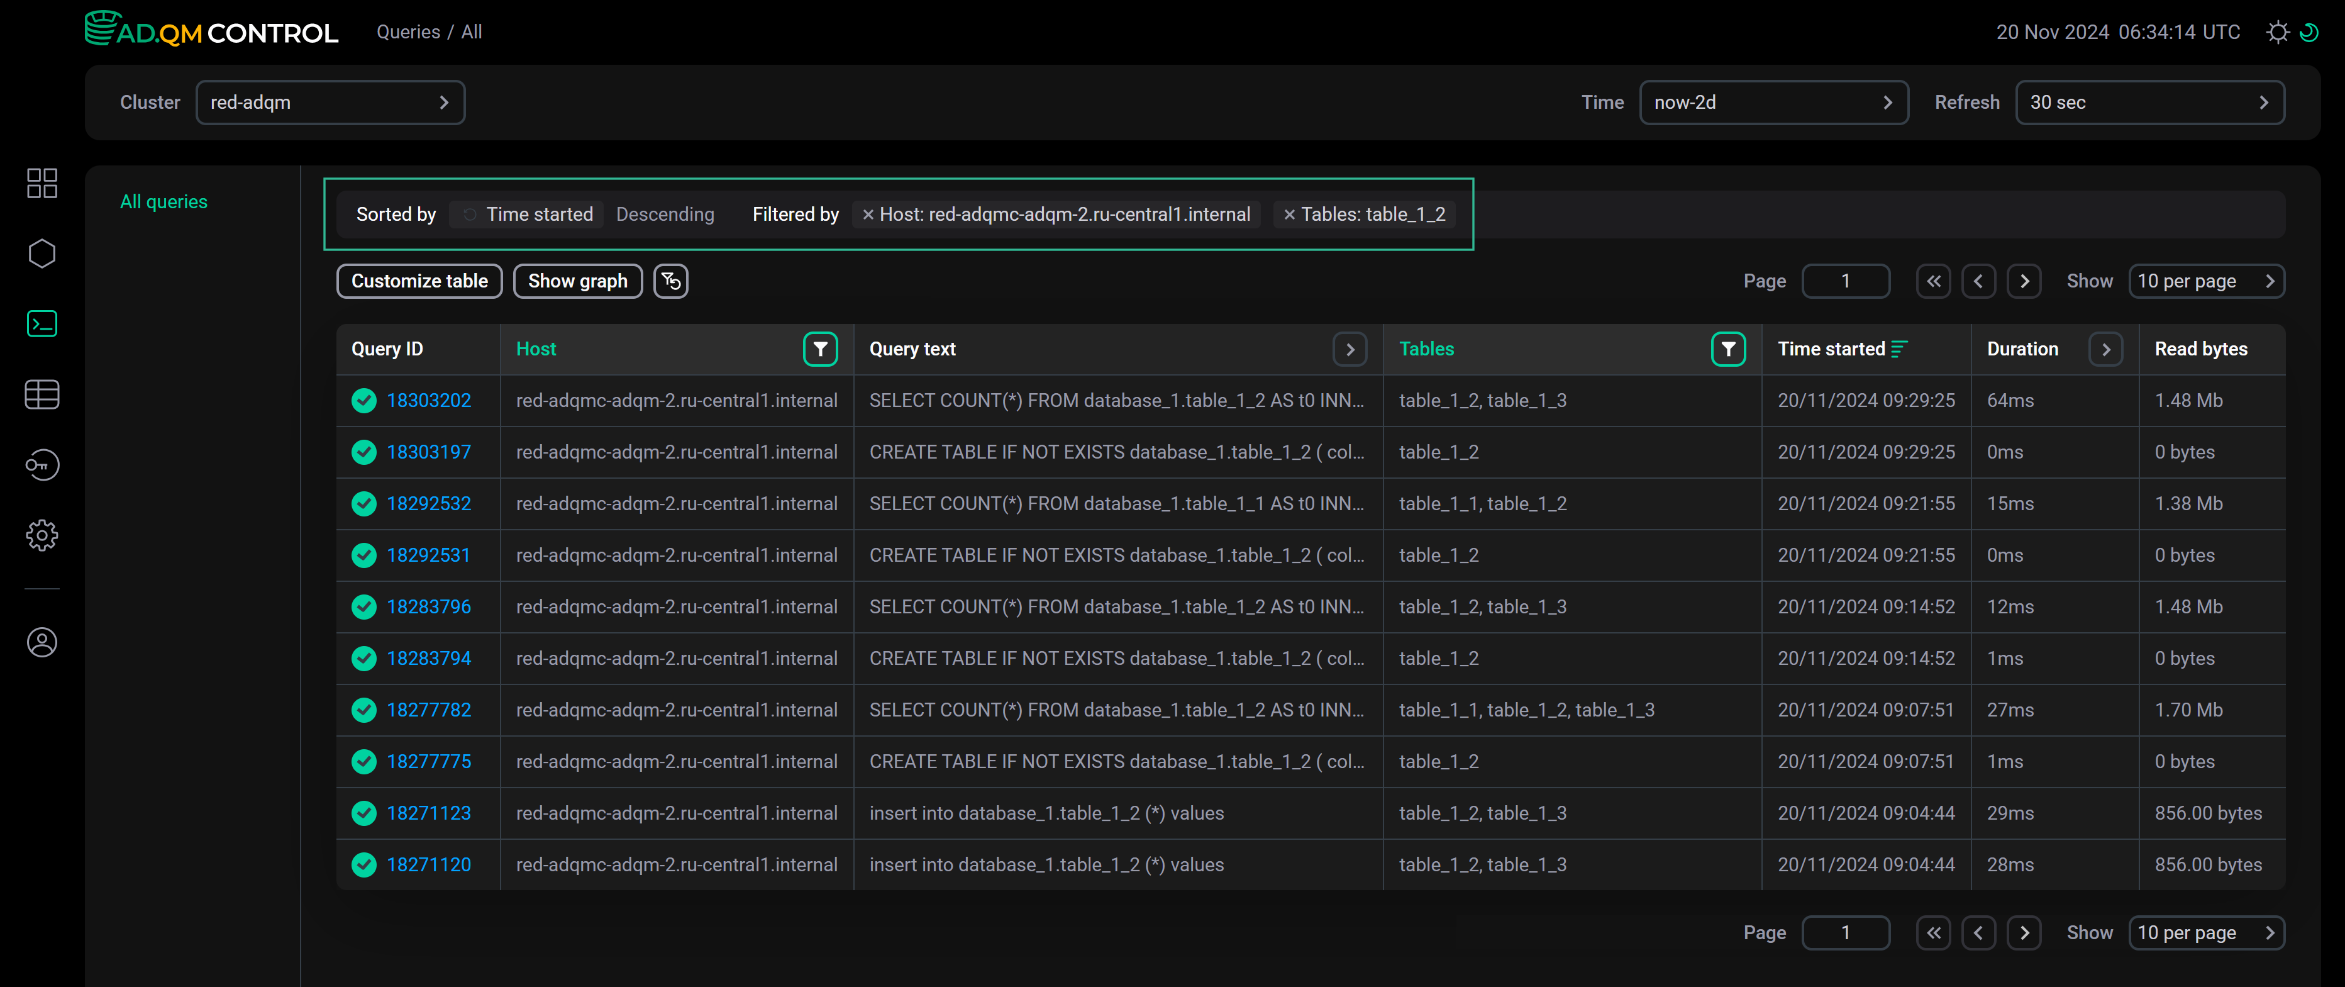2345x987 pixels.
Task: Open the Cluster selector showing red-adqm
Action: (330, 102)
